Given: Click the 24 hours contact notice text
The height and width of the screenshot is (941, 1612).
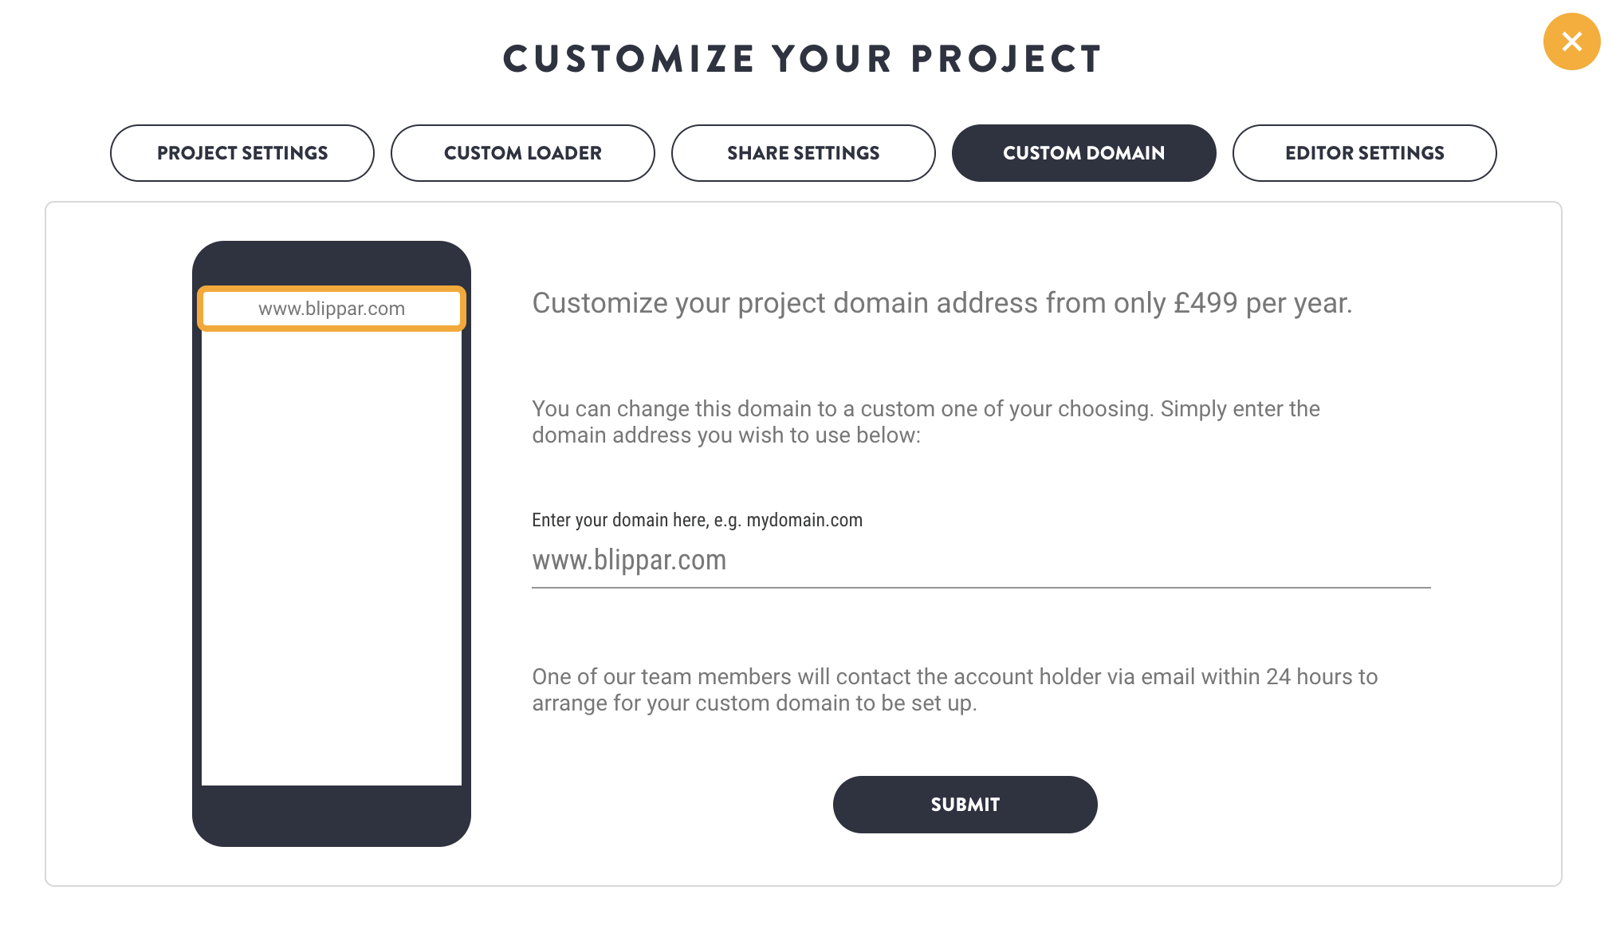Looking at the screenshot, I should (953, 690).
